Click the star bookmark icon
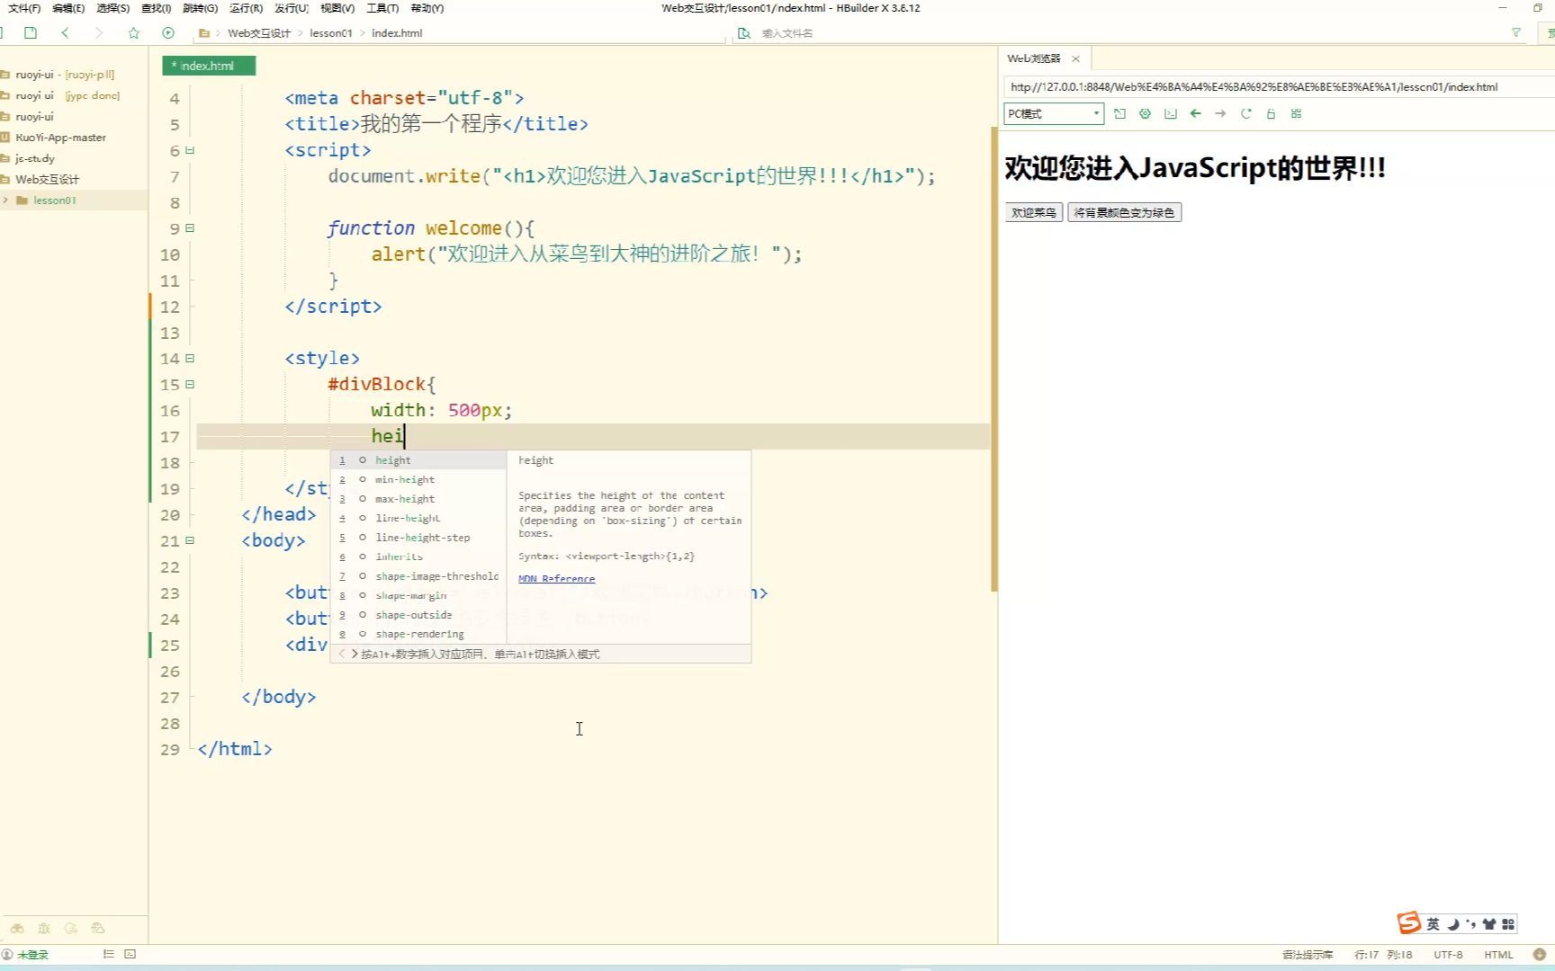The height and width of the screenshot is (971, 1555). 134,33
